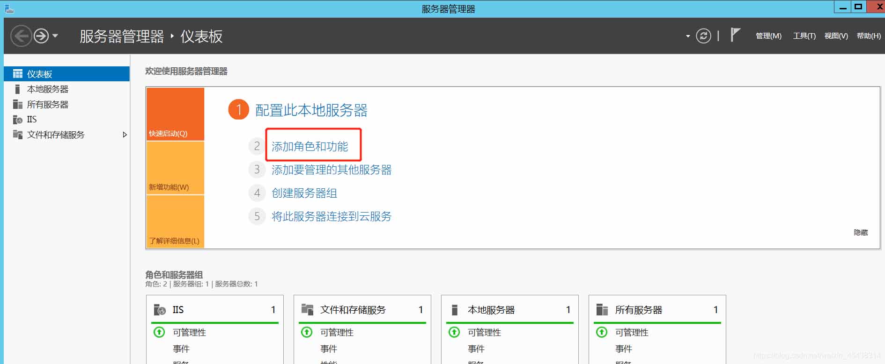This screenshot has width=885, height=364.
Task: Click the 所有服务器 tile icon
Action: [602, 310]
